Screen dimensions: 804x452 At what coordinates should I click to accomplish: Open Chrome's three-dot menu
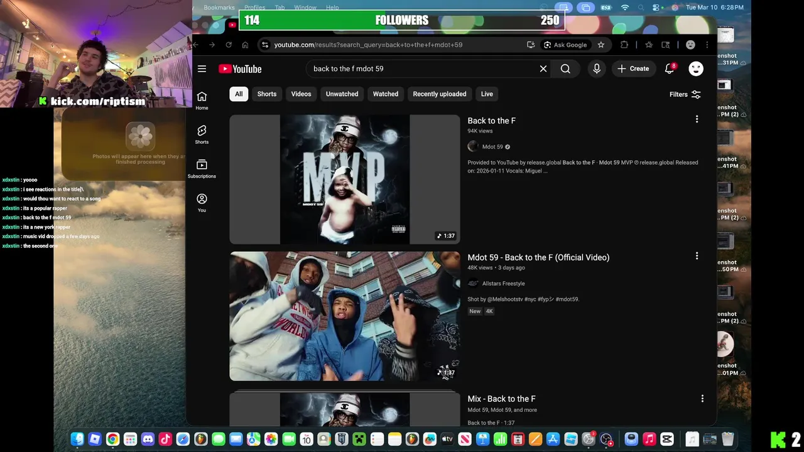[707, 45]
